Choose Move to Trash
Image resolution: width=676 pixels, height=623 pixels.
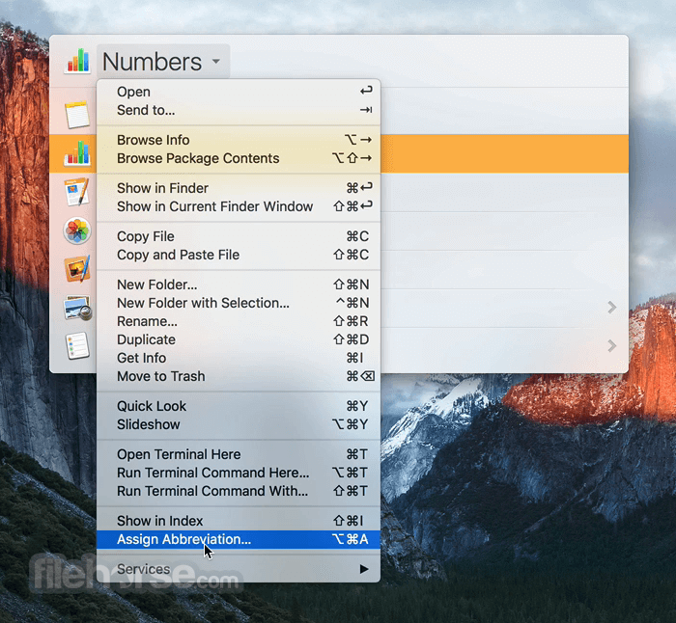(x=239, y=377)
